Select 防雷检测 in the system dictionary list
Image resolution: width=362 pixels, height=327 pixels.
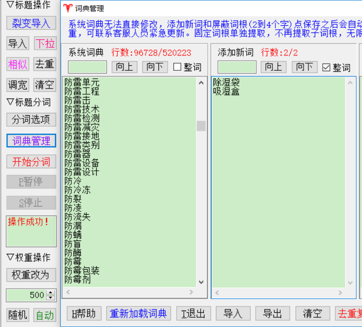coord(82,118)
